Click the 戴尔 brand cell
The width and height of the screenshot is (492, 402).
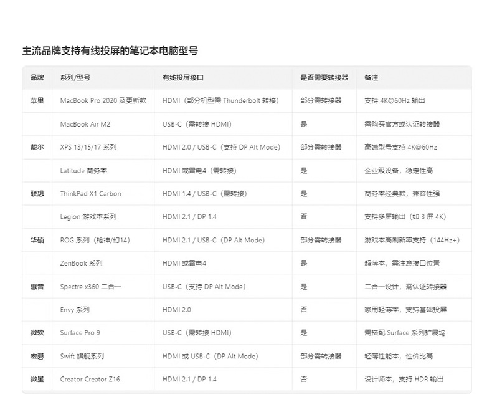pos(37,147)
